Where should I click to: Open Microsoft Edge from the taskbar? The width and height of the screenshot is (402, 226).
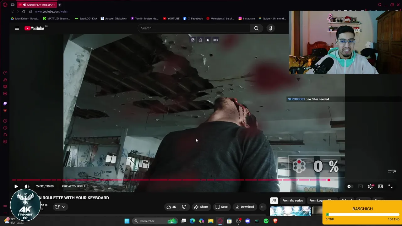(193, 221)
